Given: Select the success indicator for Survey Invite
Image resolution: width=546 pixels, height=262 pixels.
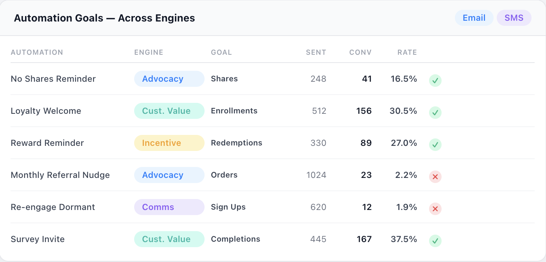Looking at the screenshot, I should click(435, 241).
